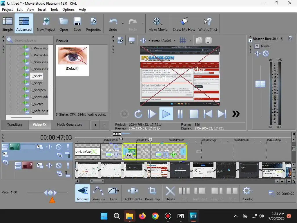Switch to the Media Generators tab
This screenshot has height=223, width=297.
click(70, 125)
